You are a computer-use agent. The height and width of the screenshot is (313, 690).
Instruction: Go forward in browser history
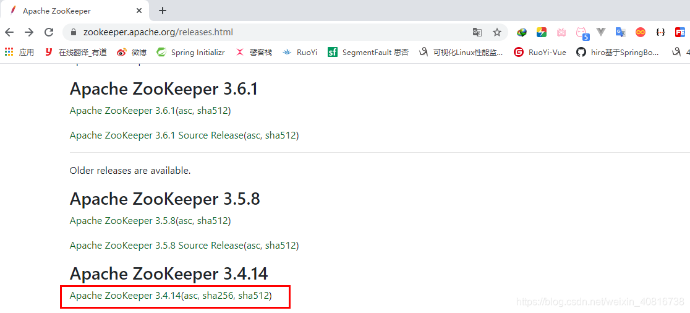[x=29, y=32]
